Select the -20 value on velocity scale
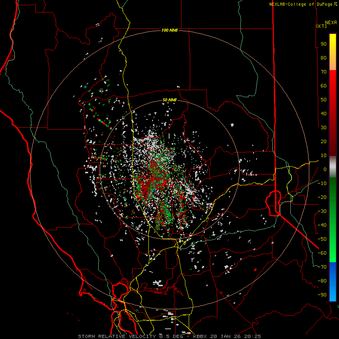This screenshot has height=339, width=339. [322, 197]
